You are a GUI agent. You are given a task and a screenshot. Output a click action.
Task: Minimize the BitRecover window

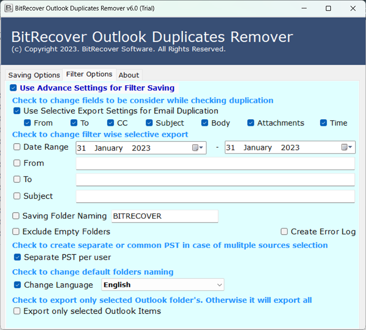(x=304, y=8)
